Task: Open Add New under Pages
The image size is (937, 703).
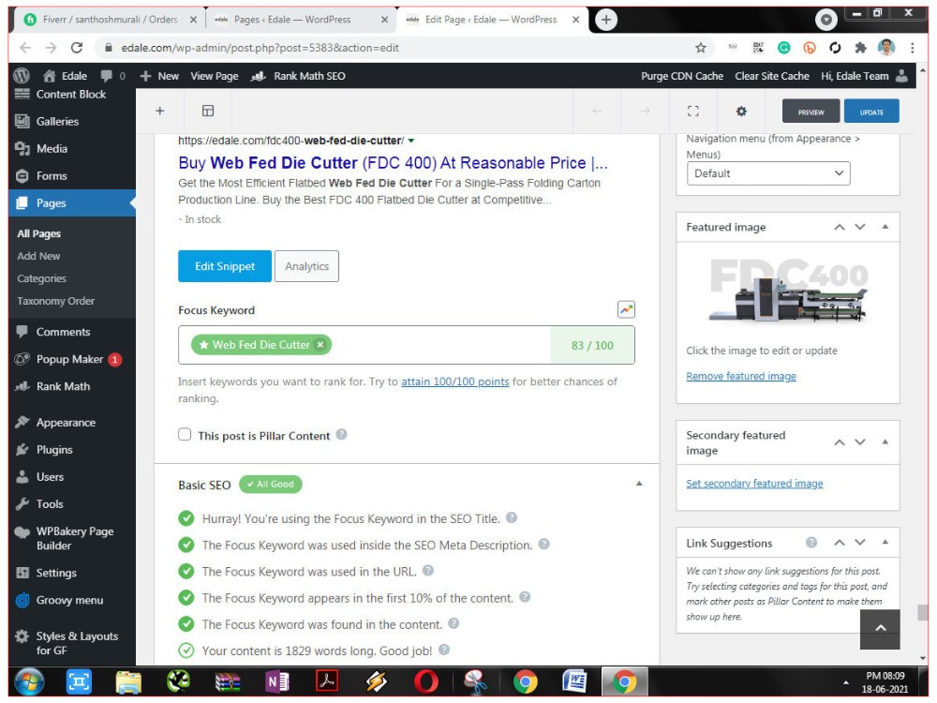Action: click(38, 256)
